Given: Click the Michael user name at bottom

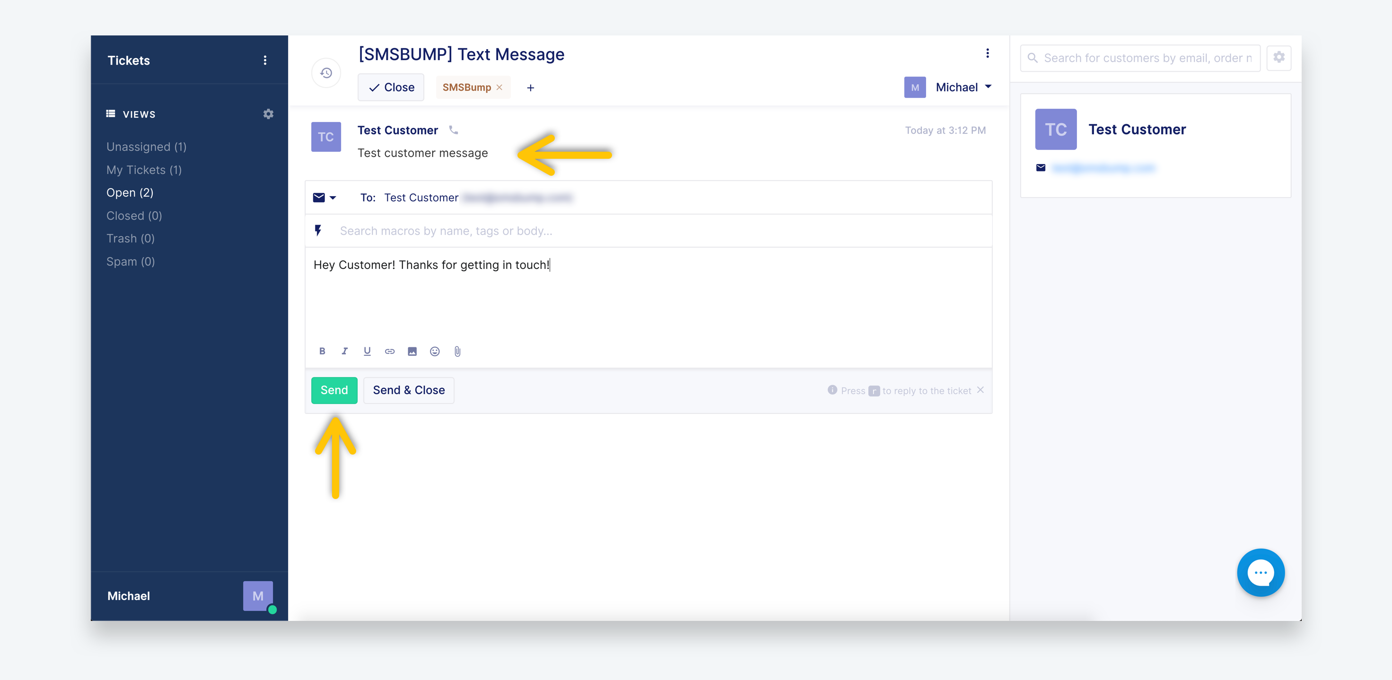Looking at the screenshot, I should tap(129, 596).
